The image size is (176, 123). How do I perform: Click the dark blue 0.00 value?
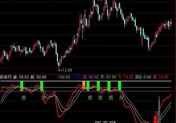pyautogui.click(x=78, y=77)
